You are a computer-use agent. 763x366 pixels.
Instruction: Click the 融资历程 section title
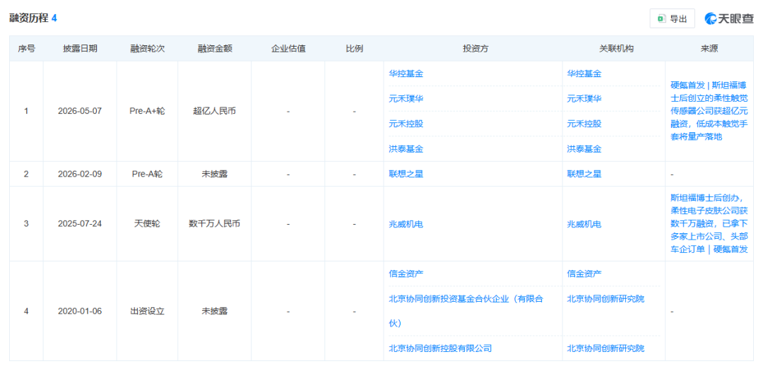pos(29,18)
